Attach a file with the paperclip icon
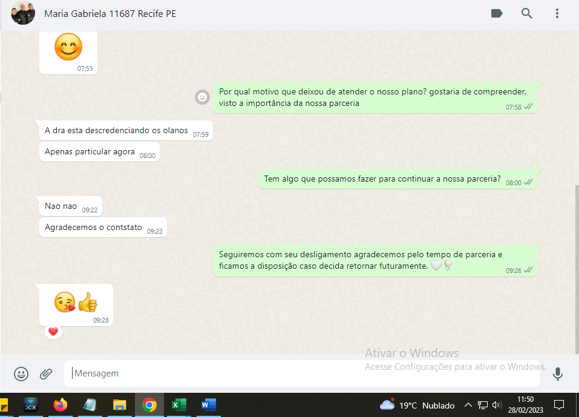This screenshot has width=579, height=417. 46,374
